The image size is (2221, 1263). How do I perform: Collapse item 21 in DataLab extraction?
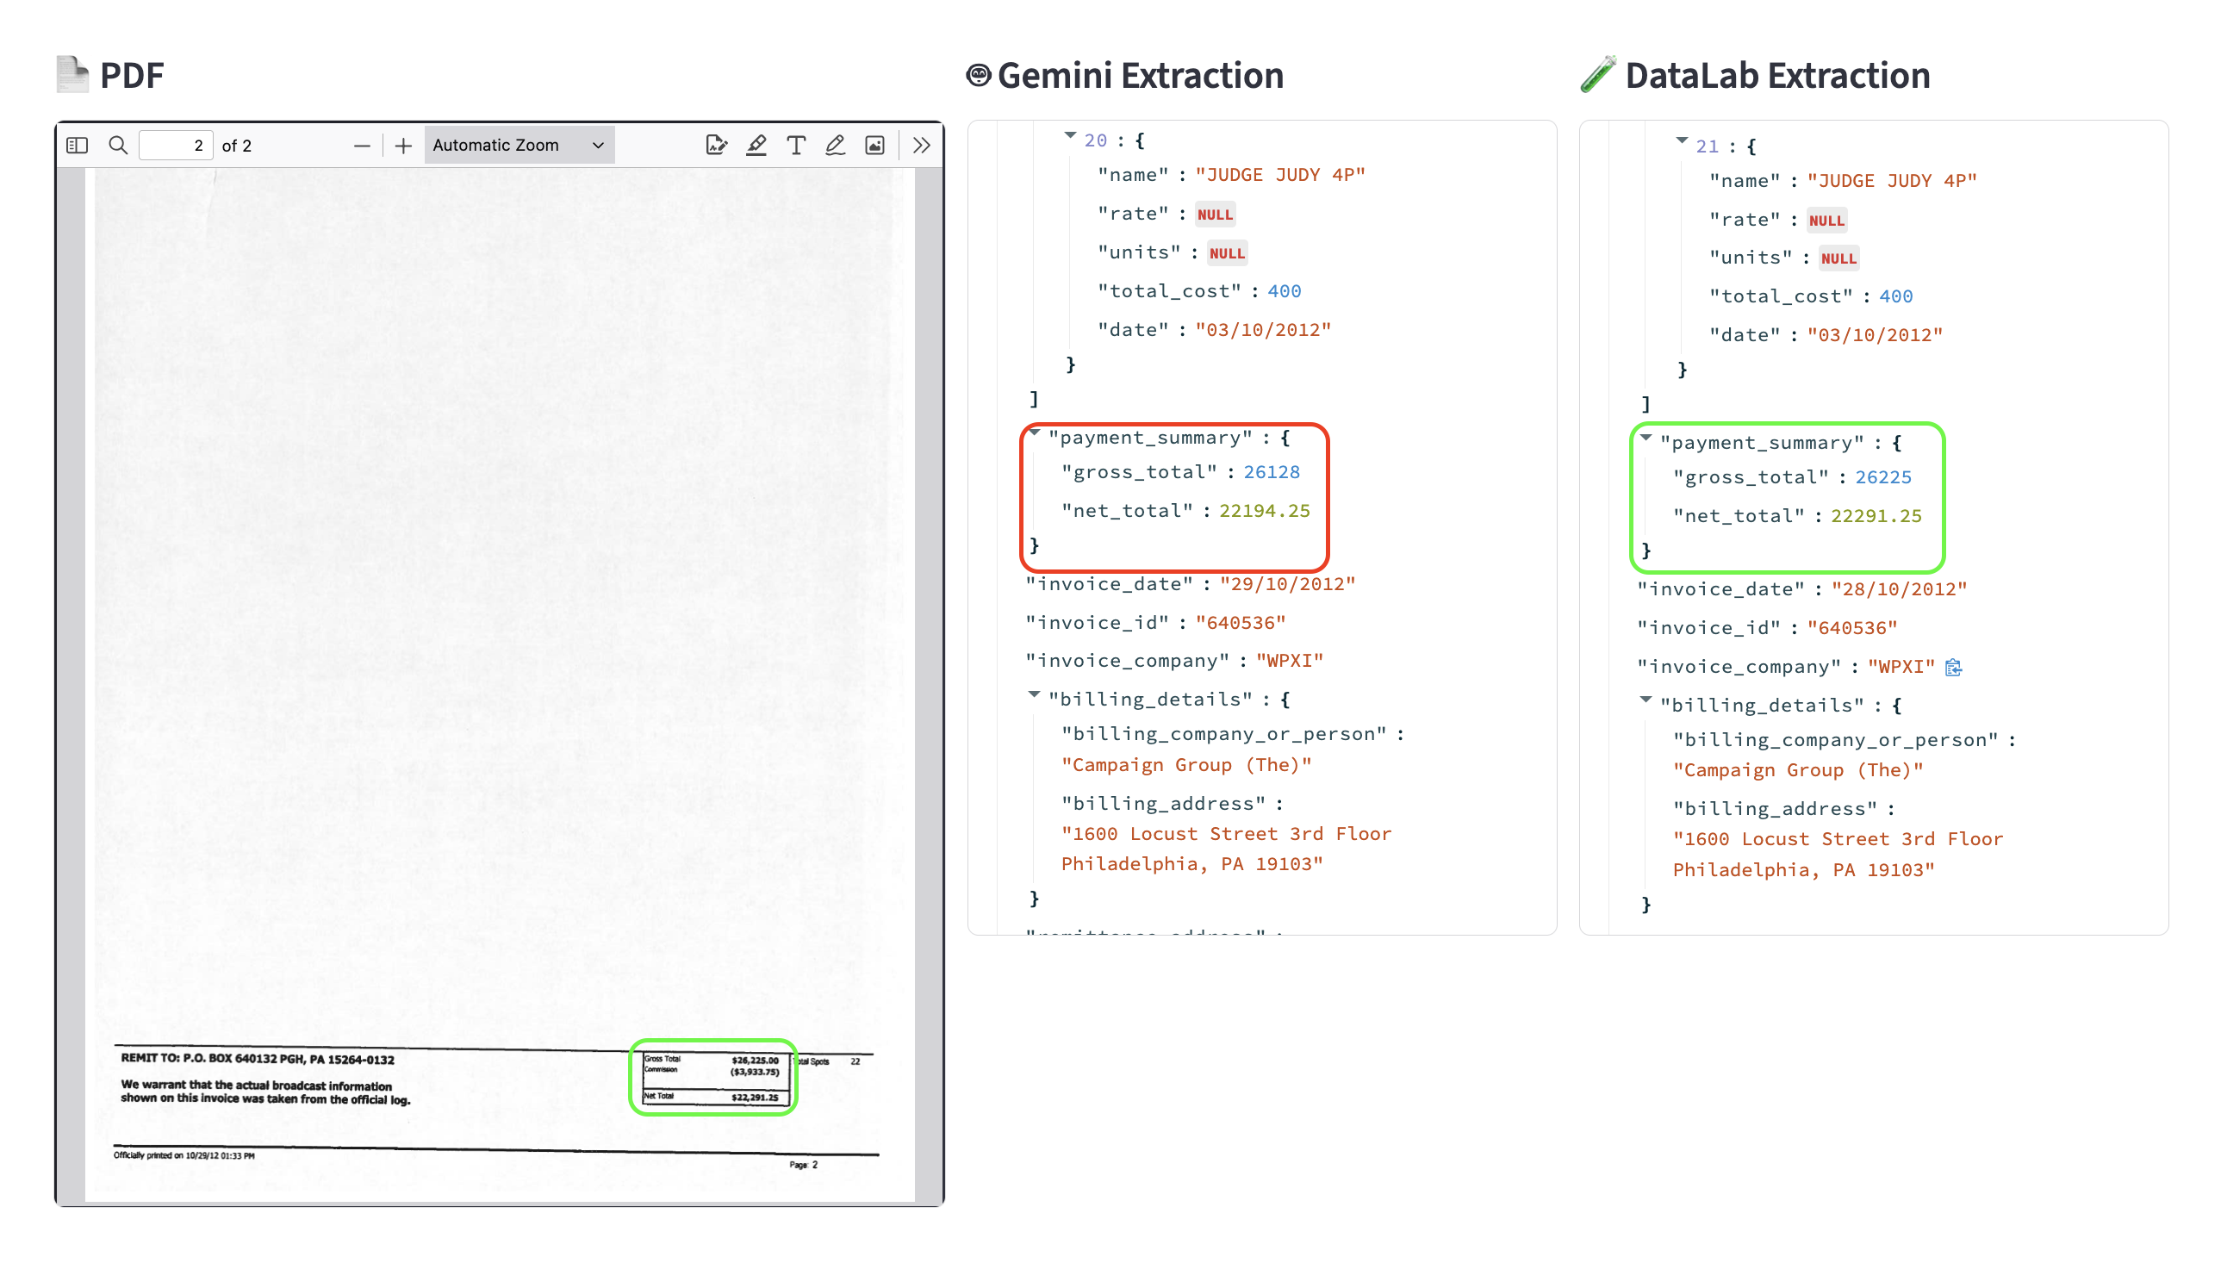click(1681, 140)
